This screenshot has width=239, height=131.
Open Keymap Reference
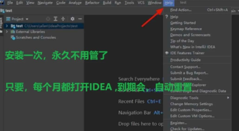click(x=197, y=29)
